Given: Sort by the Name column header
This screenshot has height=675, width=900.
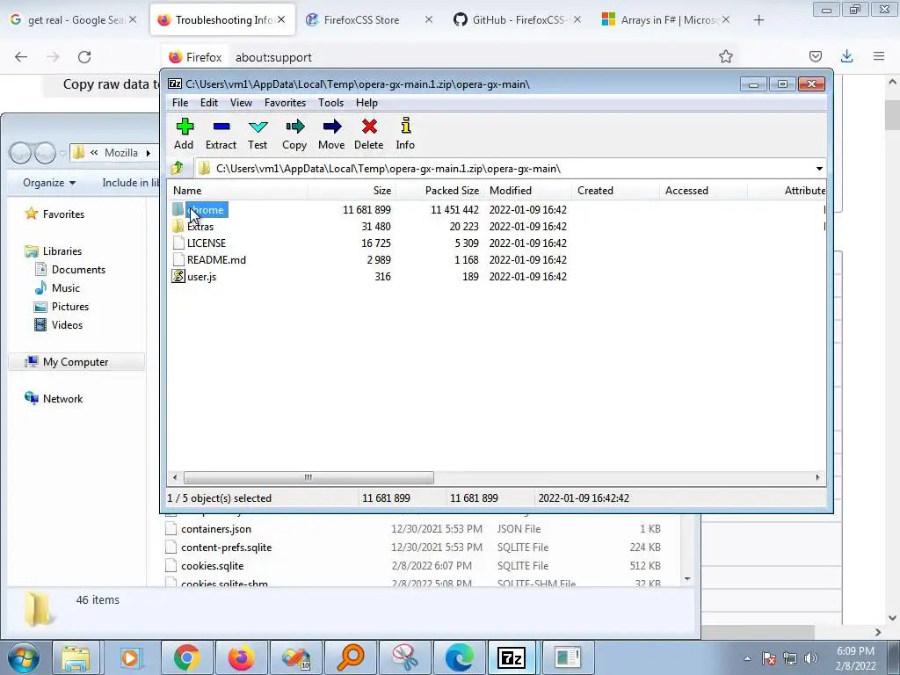Looking at the screenshot, I should click(237, 191).
